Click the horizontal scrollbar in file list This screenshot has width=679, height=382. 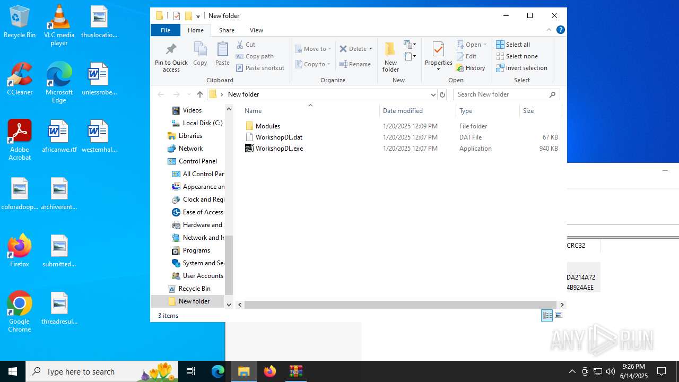(401, 305)
